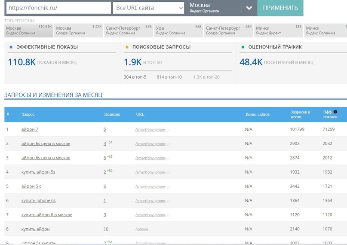
Task: Select the Уфа Яндекс Органика region tab
Action: coord(178,30)
